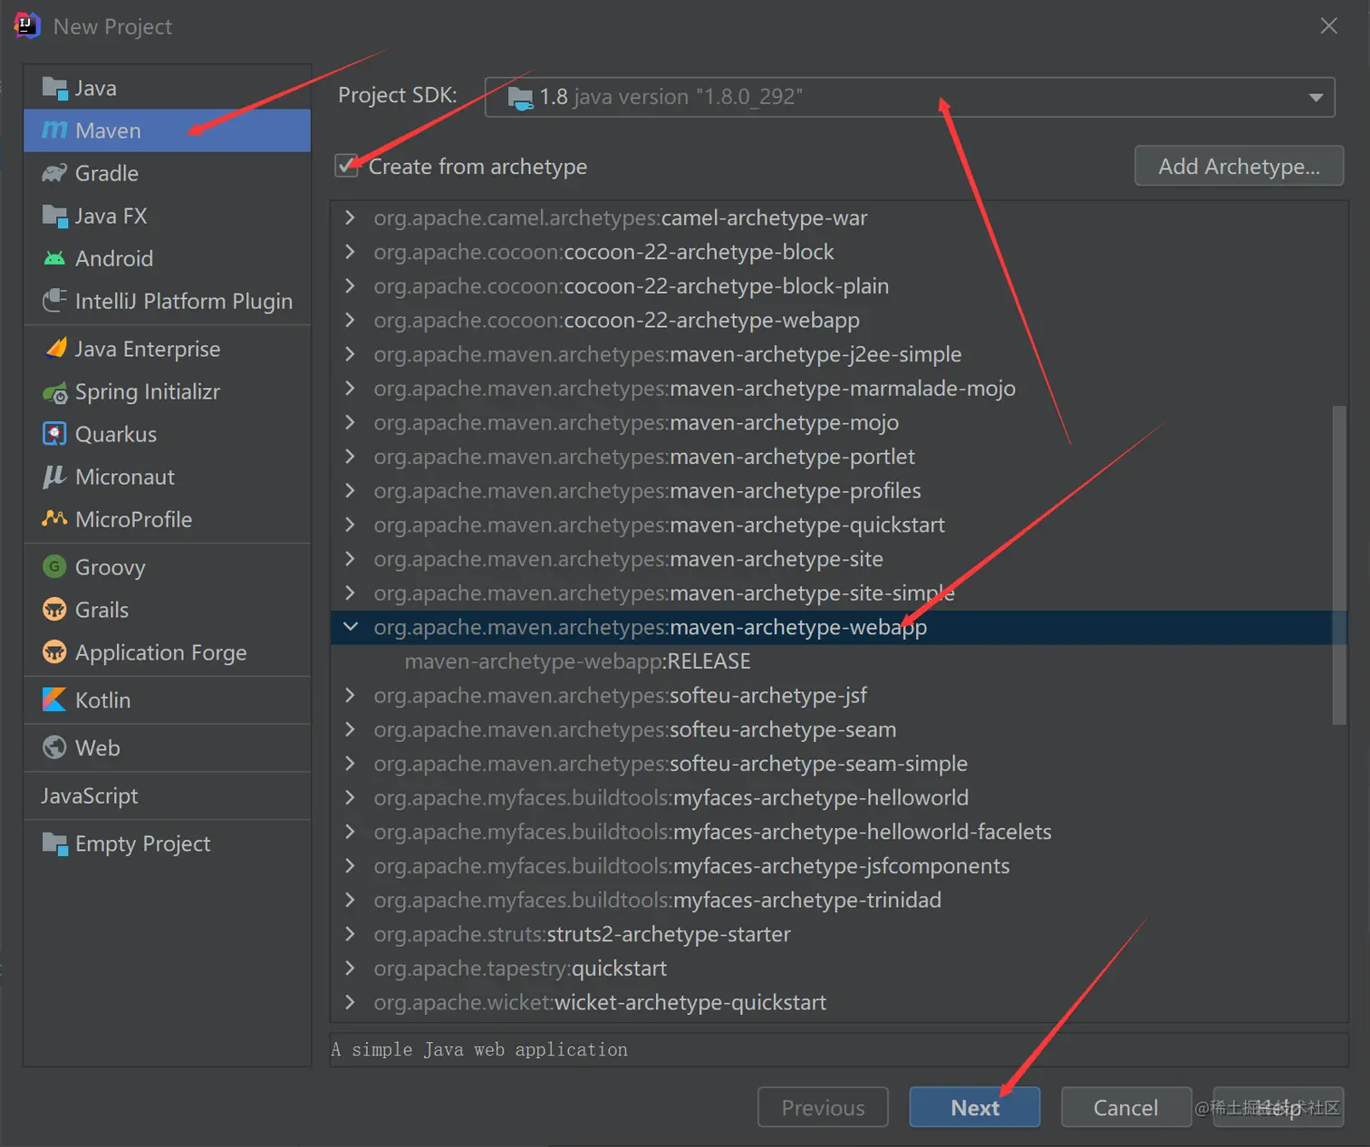Choose Spring Initializr project type label

(148, 392)
